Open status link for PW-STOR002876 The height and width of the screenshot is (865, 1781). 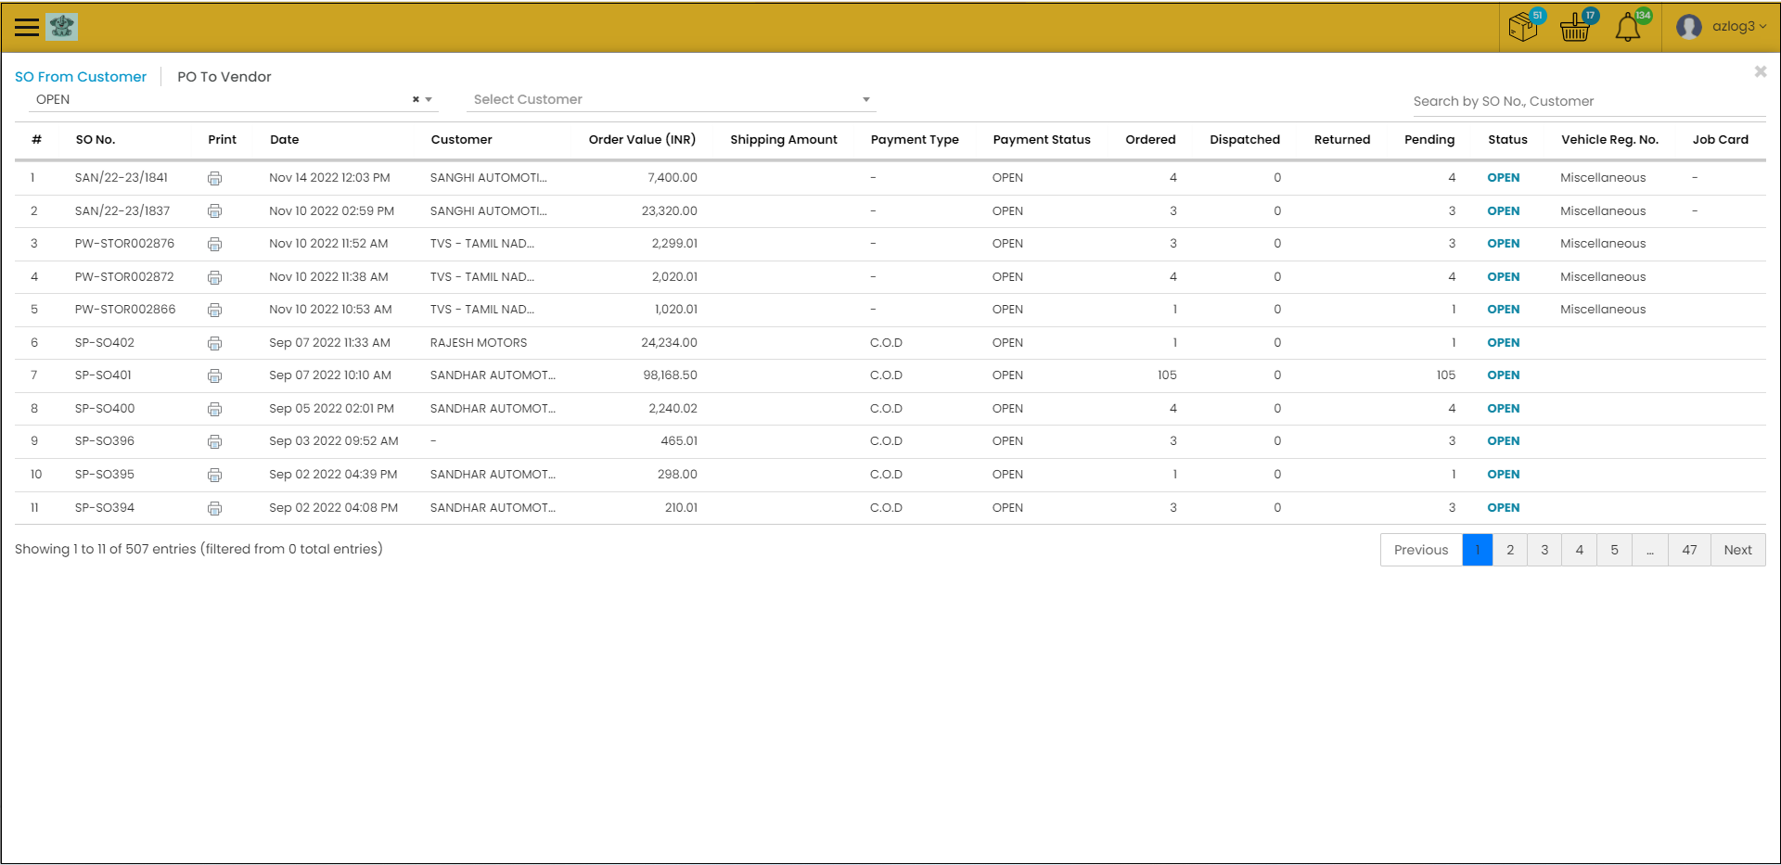(x=1503, y=244)
